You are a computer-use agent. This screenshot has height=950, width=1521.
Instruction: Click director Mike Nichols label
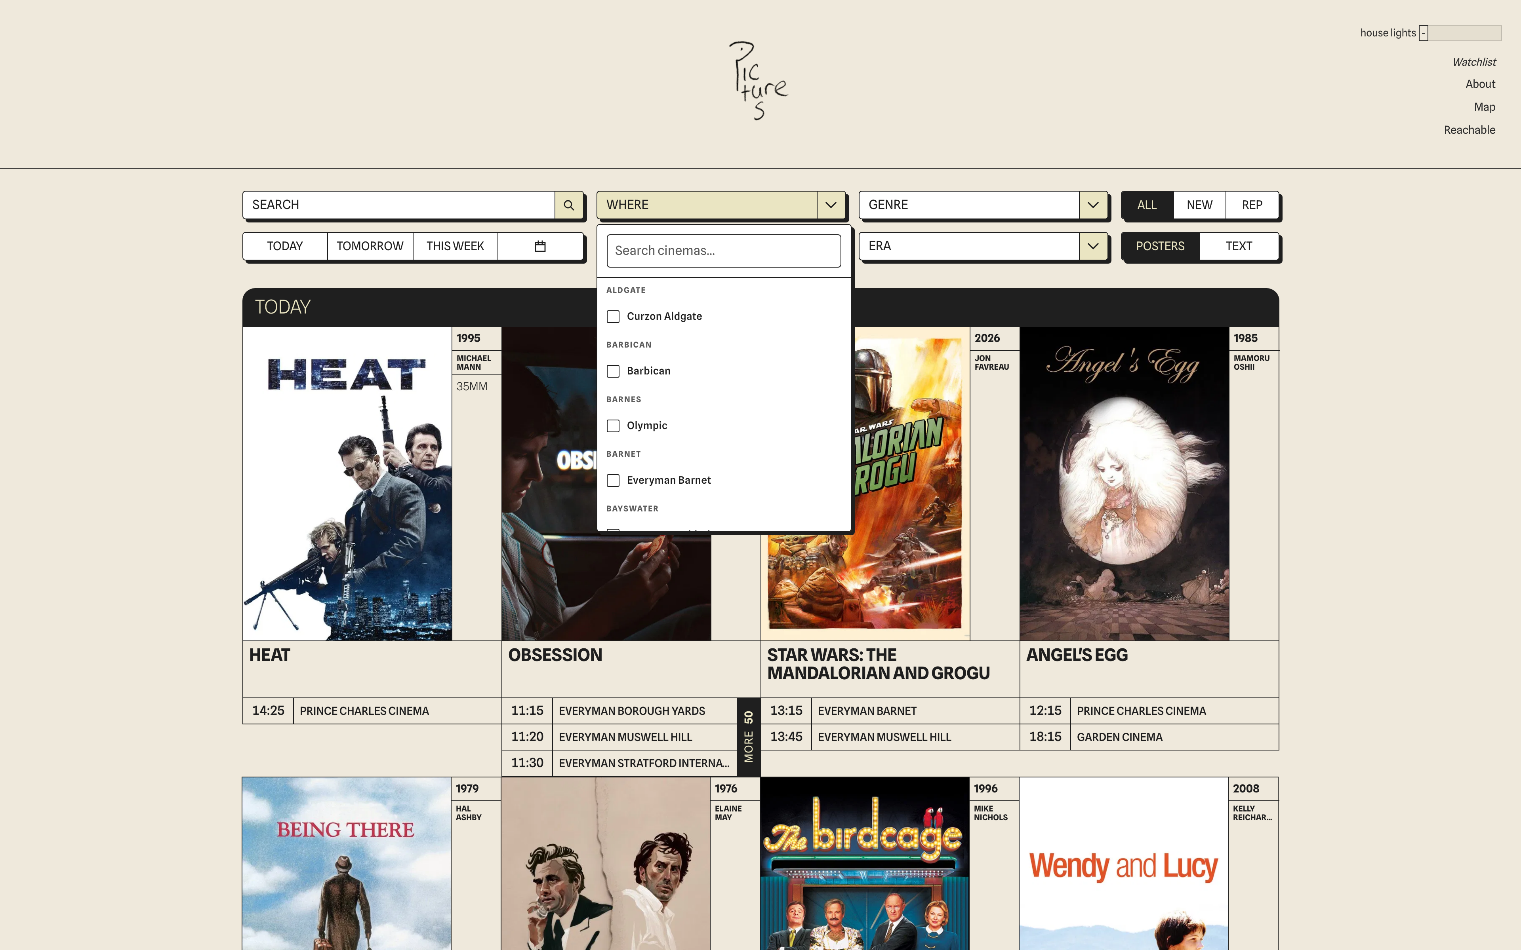991,813
